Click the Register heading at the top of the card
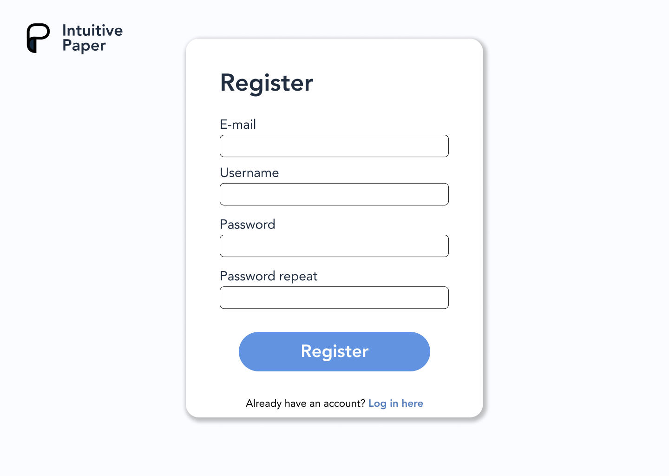 point(267,83)
